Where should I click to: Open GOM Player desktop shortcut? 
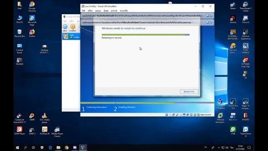pos(20,130)
